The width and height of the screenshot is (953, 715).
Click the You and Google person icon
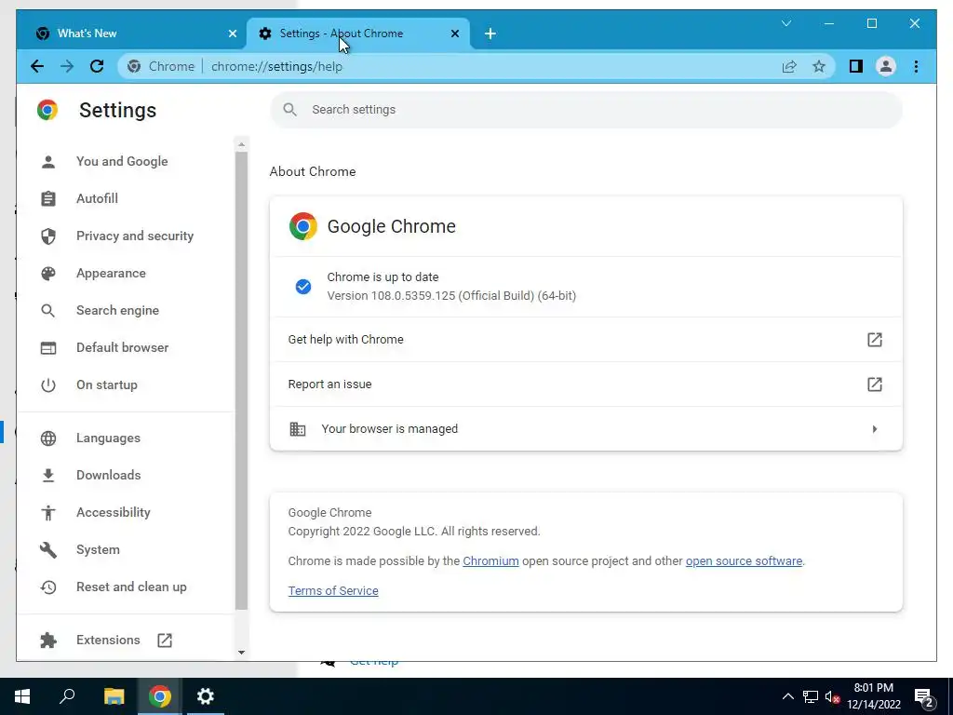point(48,161)
